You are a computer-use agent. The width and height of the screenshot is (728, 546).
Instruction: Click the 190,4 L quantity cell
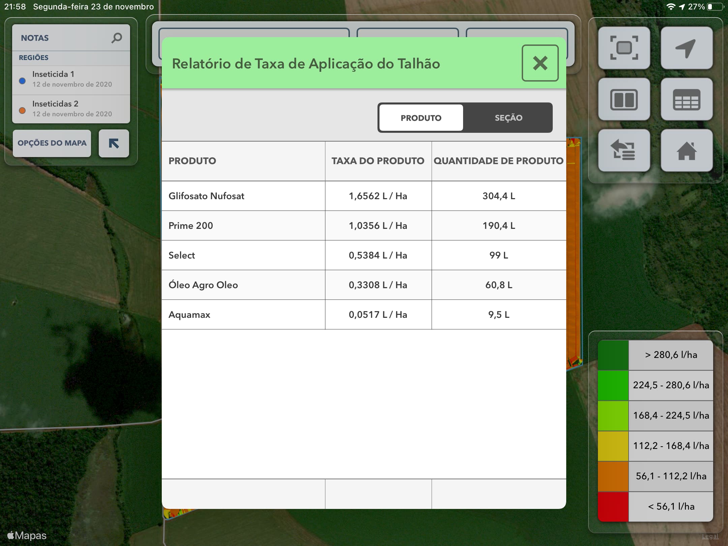coord(499,226)
